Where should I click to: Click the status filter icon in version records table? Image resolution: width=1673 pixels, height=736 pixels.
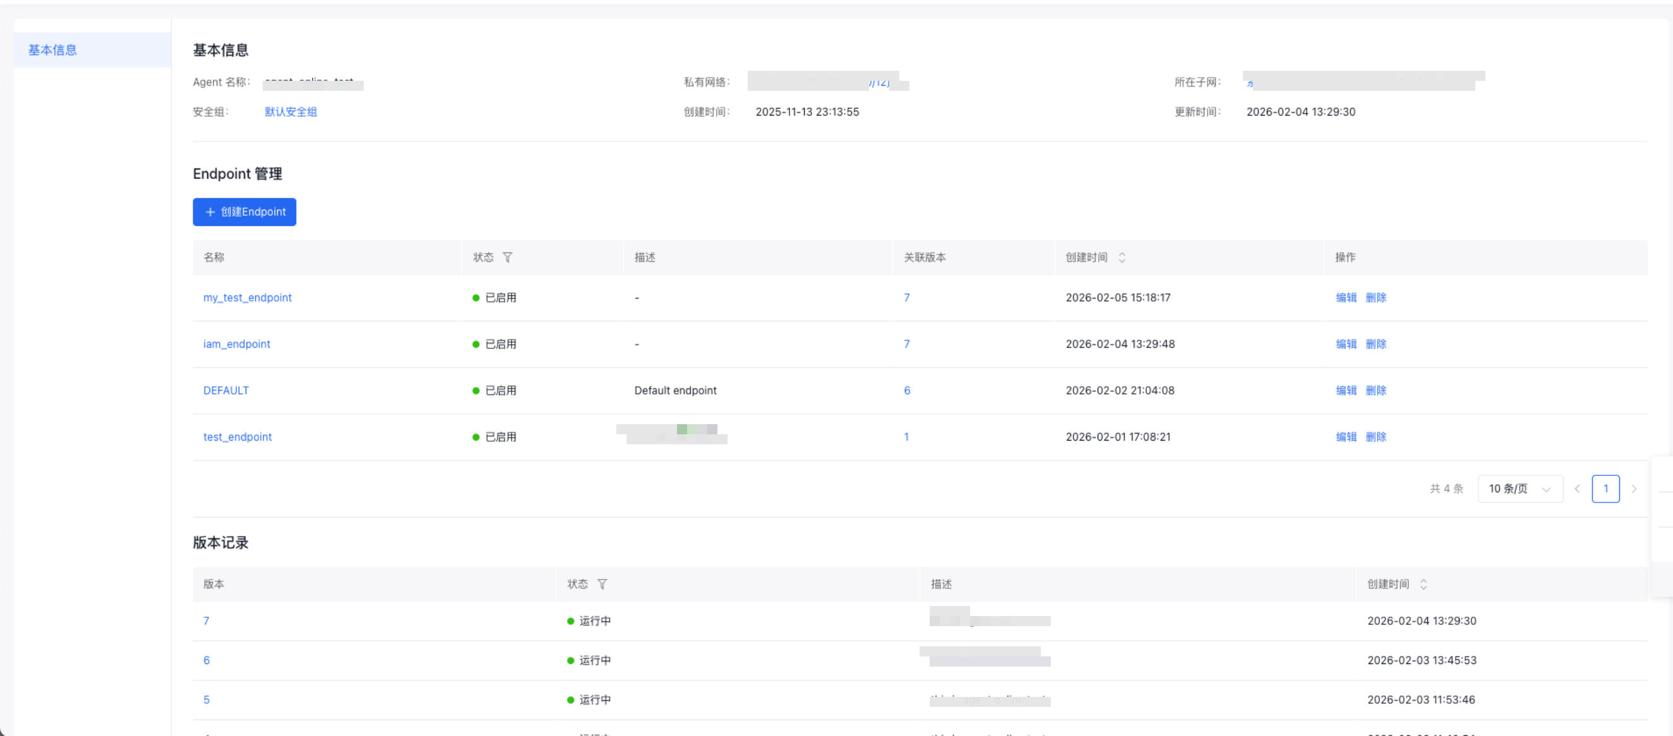602,584
